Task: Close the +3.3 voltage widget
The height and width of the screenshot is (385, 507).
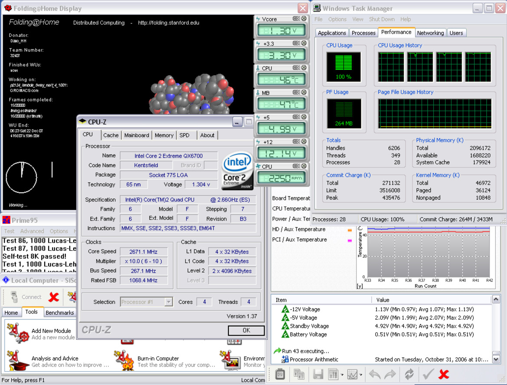Action: [x=304, y=43]
